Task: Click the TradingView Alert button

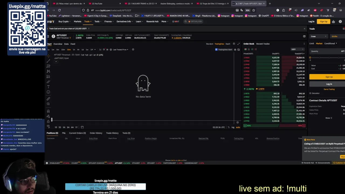Action: click(x=223, y=50)
